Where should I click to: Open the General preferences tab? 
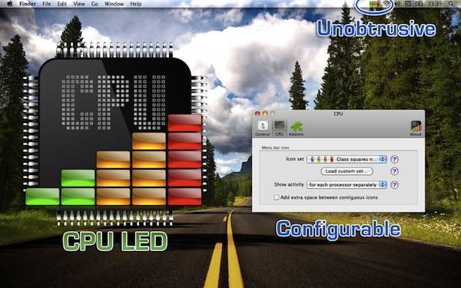point(263,128)
